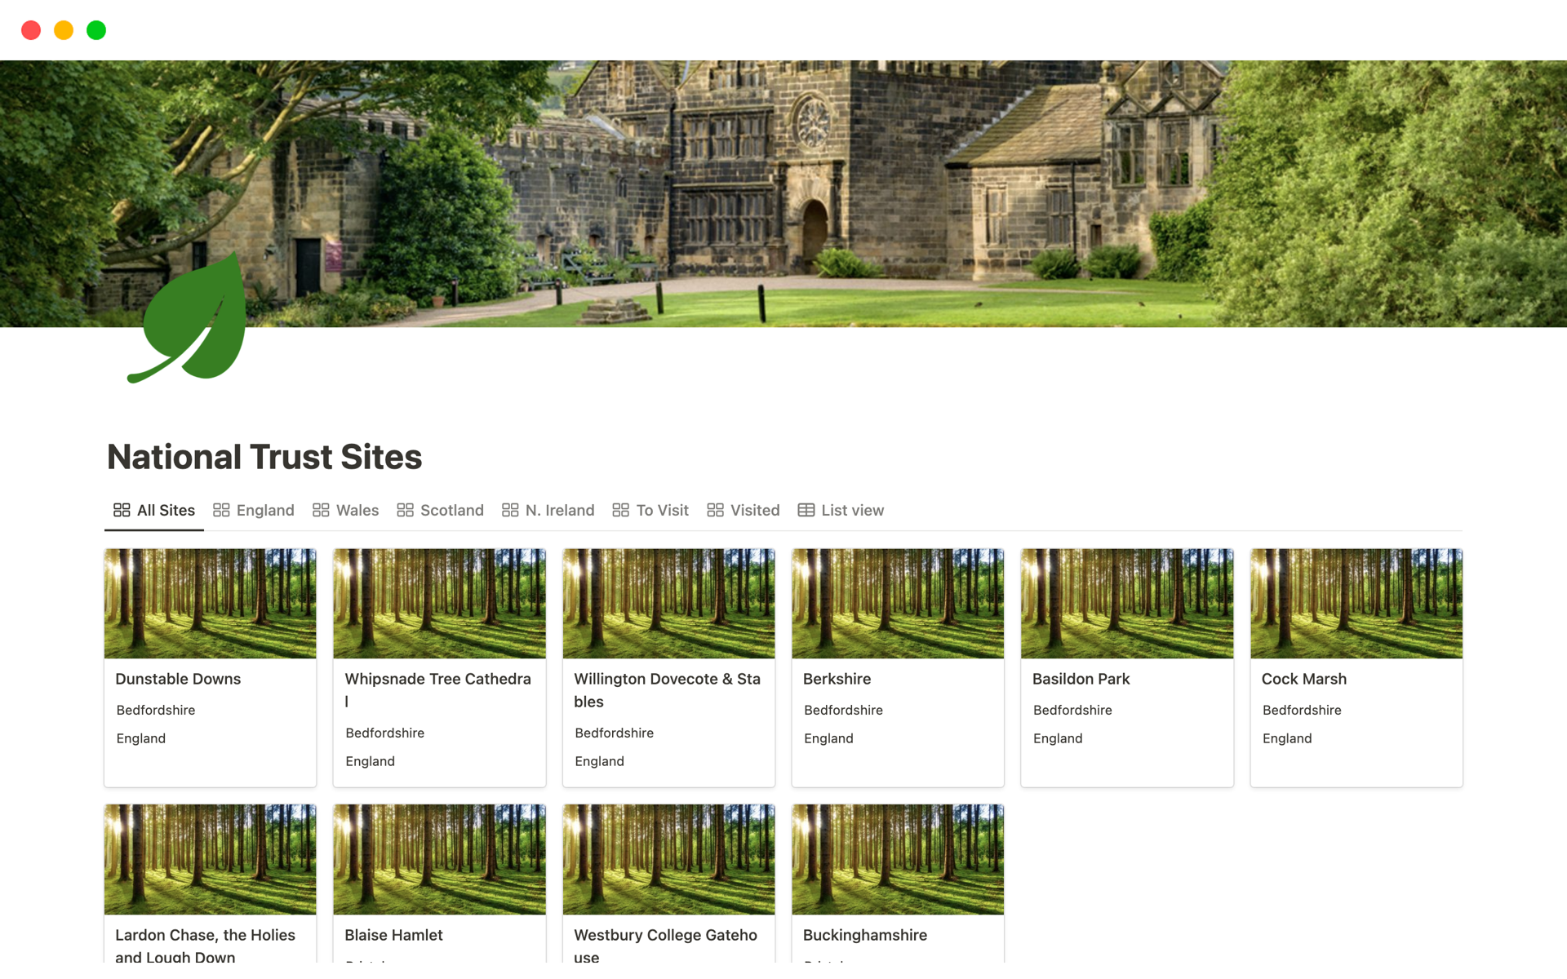Click the gallery icon next to Wales
Image resolution: width=1567 pixels, height=979 pixels.
pyautogui.click(x=321, y=510)
